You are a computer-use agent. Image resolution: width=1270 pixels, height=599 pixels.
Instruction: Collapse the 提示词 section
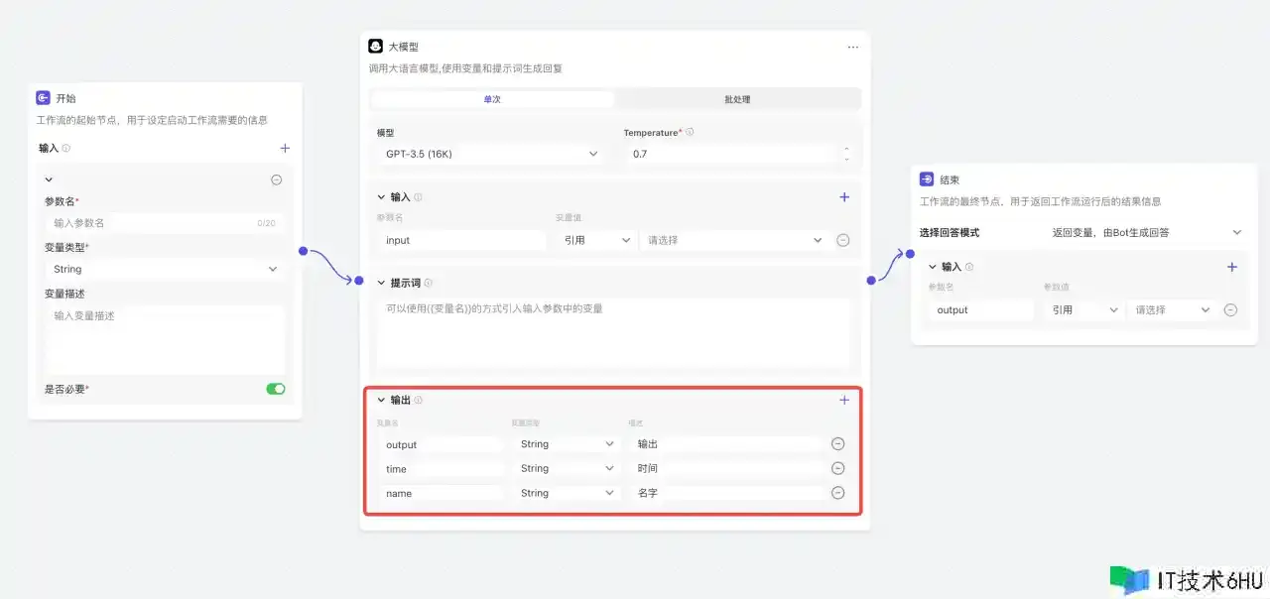[381, 283]
